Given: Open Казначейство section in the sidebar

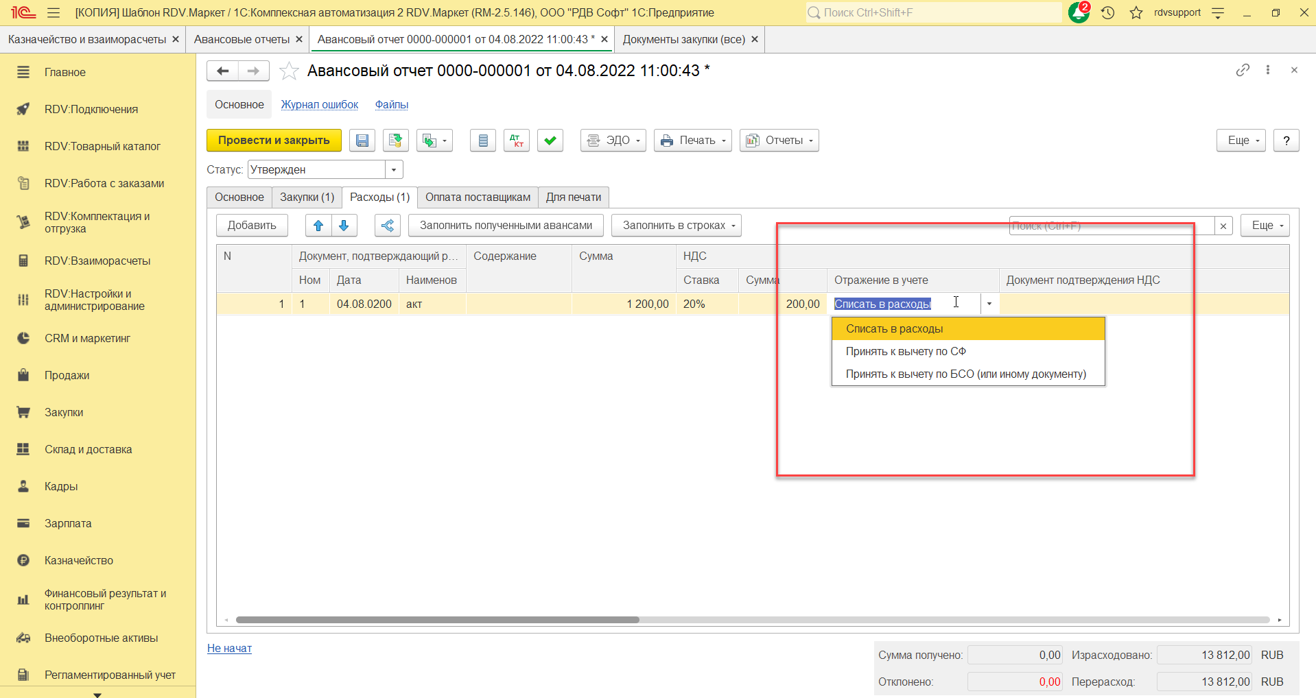Looking at the screenshot, I should click(79, 560).
